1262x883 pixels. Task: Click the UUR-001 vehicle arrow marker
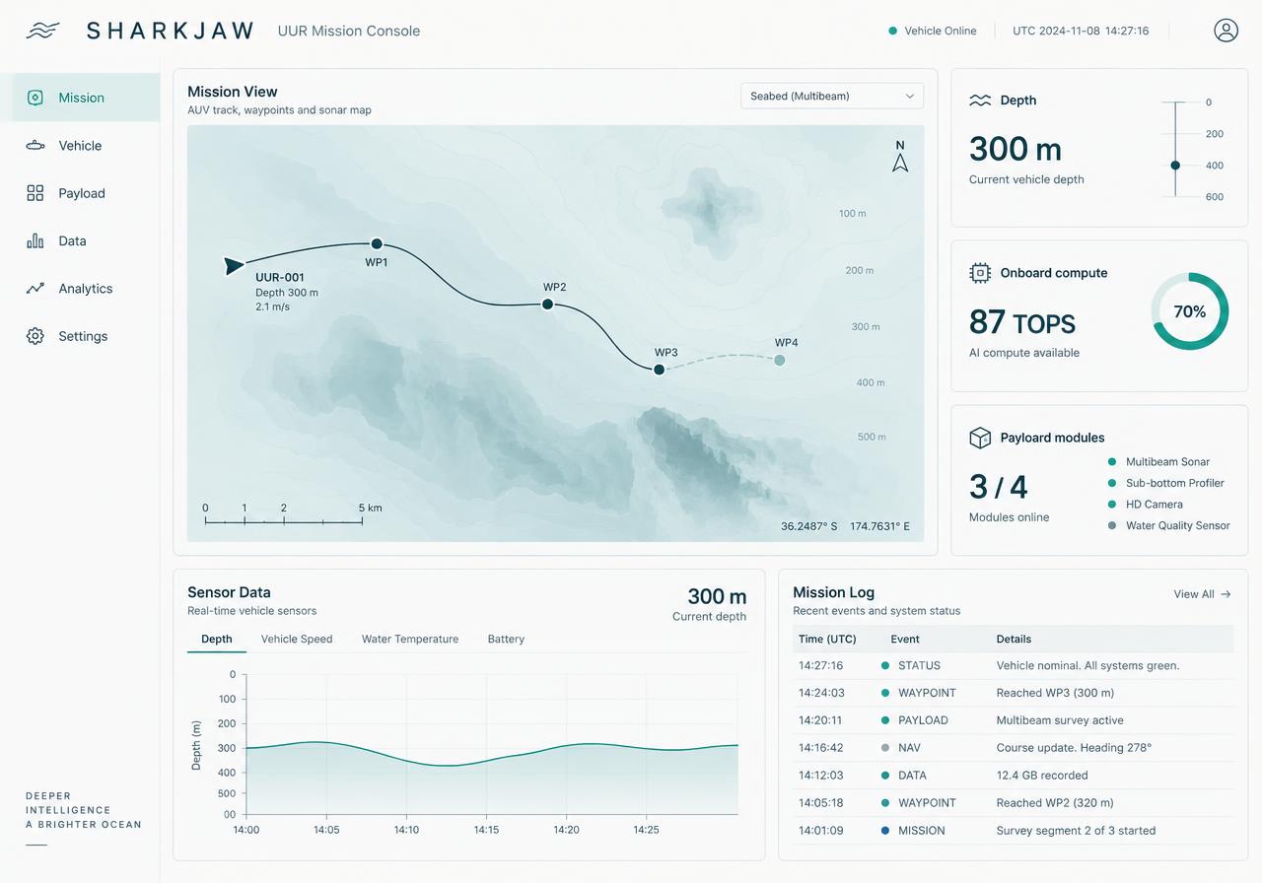pyautogui.click(x=234, y=266)
